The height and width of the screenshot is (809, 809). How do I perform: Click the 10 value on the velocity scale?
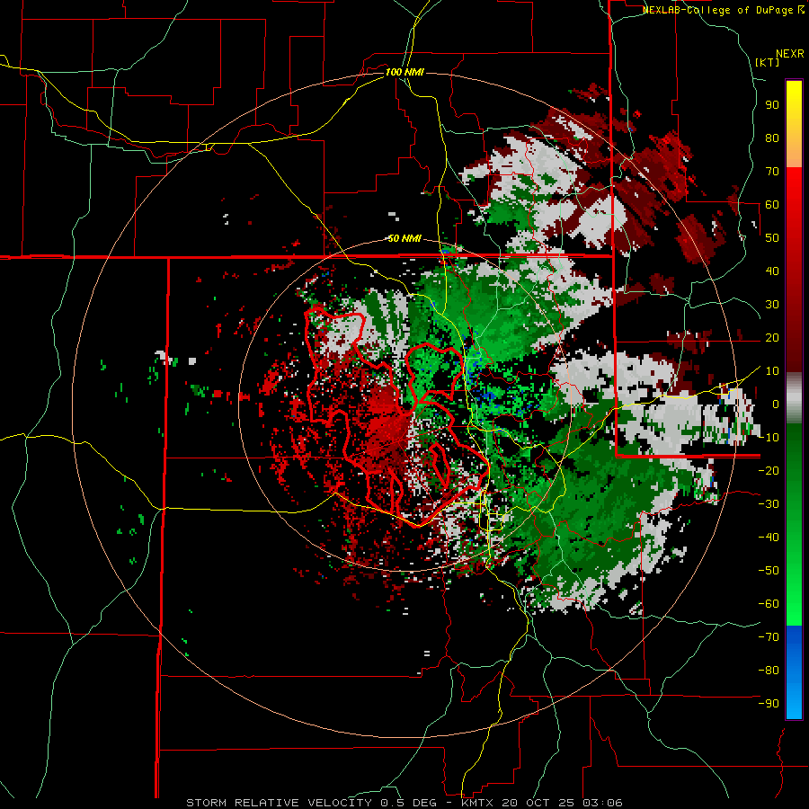[772, 371]
